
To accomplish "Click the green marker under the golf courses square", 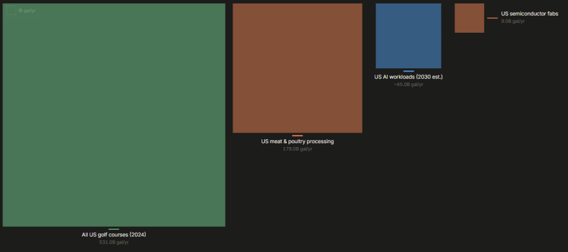I will point(114,229).
